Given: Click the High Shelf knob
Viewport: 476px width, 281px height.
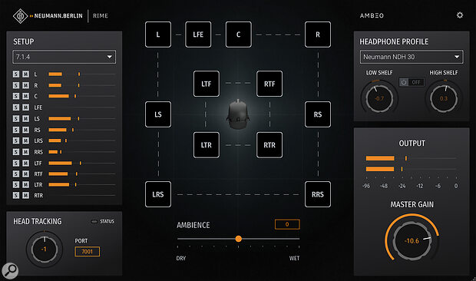Looking at the screenshot, I should coord(444,98).
